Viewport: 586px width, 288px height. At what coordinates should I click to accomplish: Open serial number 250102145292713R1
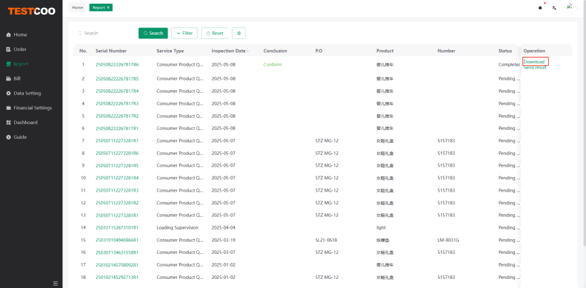(x=117, y=277)
